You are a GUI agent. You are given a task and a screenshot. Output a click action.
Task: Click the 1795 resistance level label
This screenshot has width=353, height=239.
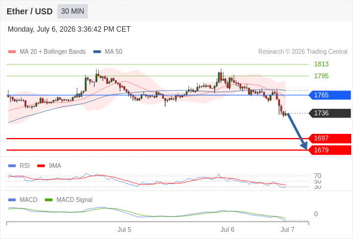pos(321,76)
